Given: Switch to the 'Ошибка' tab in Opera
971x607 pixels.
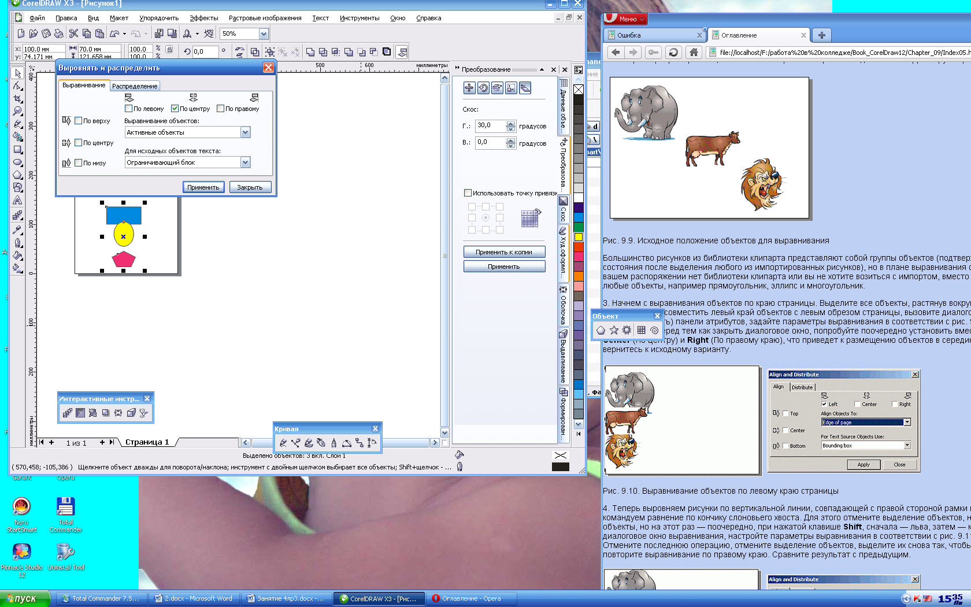Looking at the screenshot, I should pos(655,35).
